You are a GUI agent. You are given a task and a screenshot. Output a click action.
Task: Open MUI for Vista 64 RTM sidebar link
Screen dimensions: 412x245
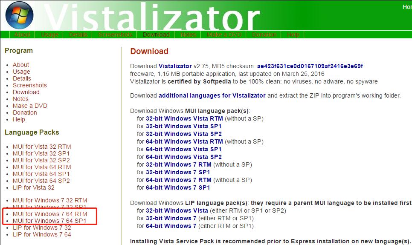pos(42,167)
